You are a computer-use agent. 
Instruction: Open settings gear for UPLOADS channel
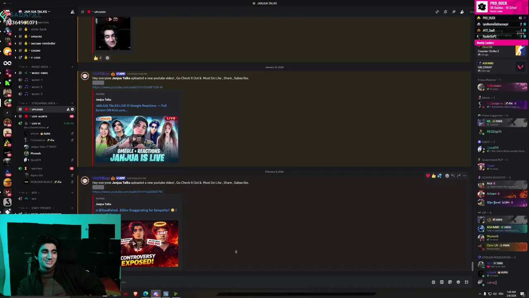point(72,109)
